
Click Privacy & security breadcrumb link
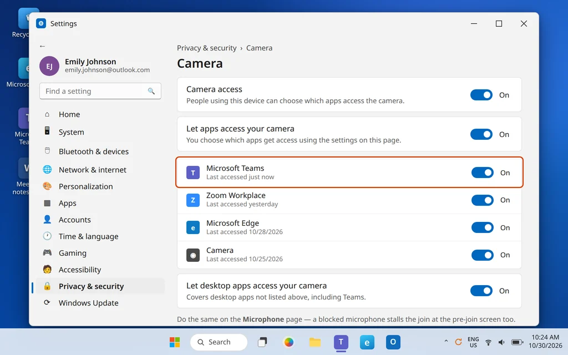206,48
